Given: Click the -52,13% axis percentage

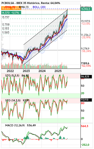Looking at the screenshot, I should click(x=86, y=66).
